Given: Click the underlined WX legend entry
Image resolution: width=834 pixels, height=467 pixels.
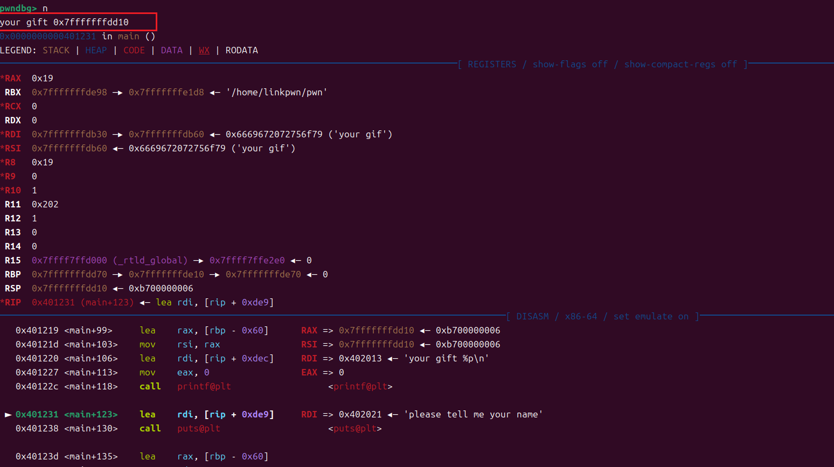Looking at the screenshot, I should (204, 50).
